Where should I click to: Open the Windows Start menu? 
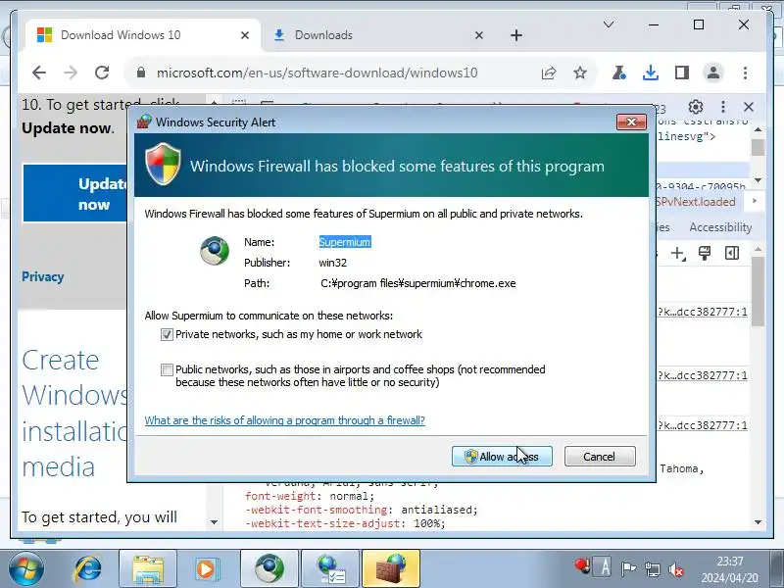26,568
